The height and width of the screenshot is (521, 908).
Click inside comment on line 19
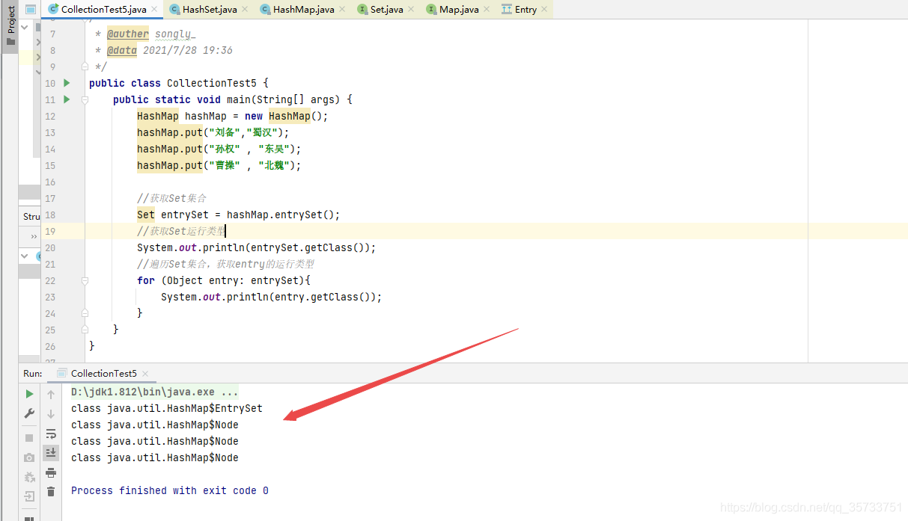181,231
